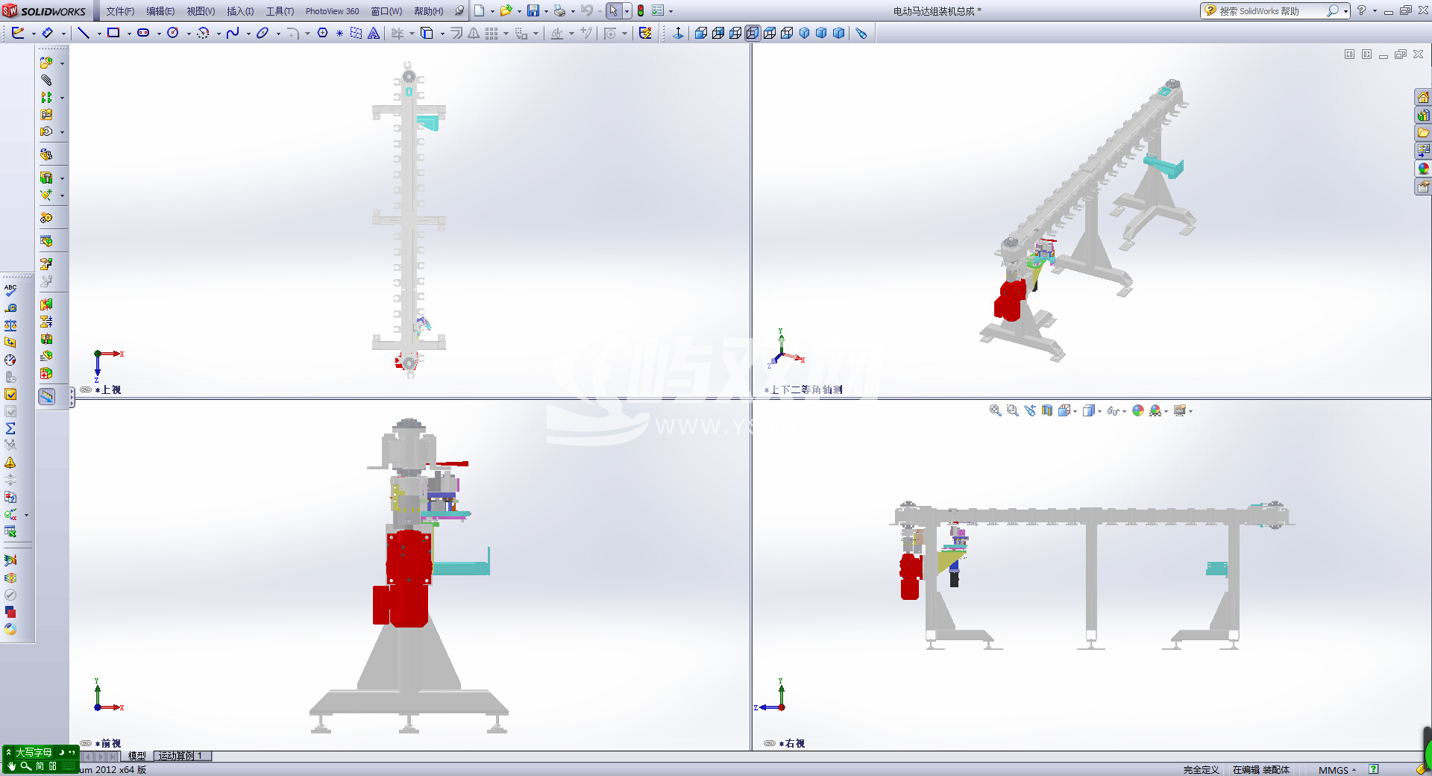Open the Measure tool icon
The height and width of the screenshot is (776, 1432).
[10, 308]
